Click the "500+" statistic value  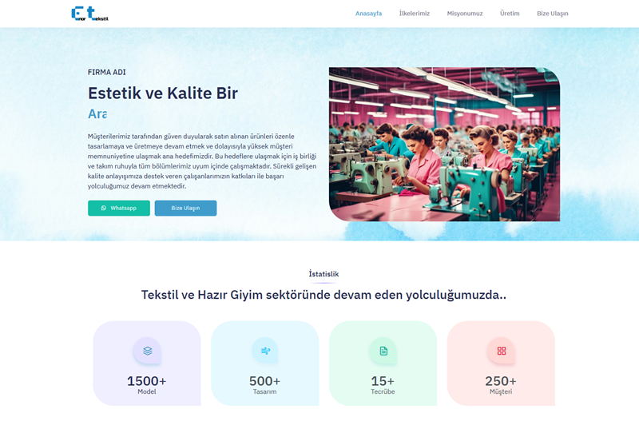265,381
